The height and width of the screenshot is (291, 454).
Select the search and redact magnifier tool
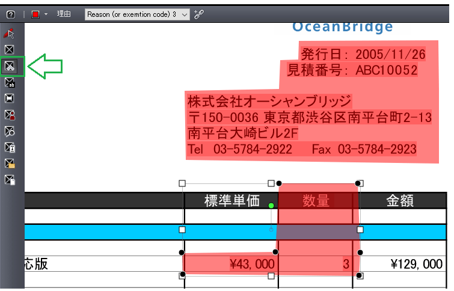(10, 132)
